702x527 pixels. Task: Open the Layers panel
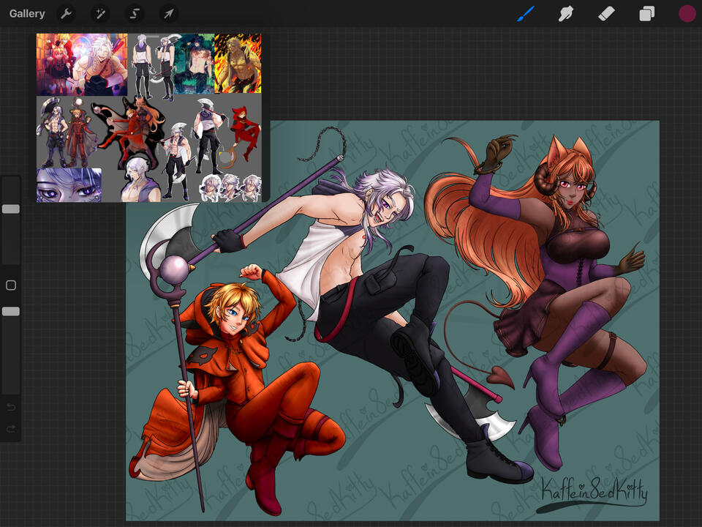pos(647,14)
